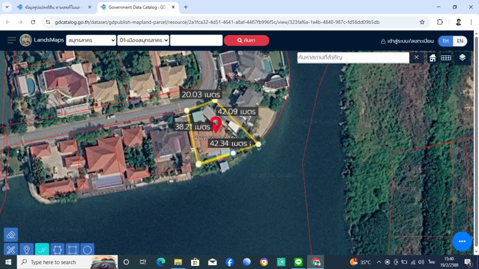Screen dimensions: 479x269
Task: Open the province dropdown showing สมุทรสาคร
Action: click(x=90, y=40)
